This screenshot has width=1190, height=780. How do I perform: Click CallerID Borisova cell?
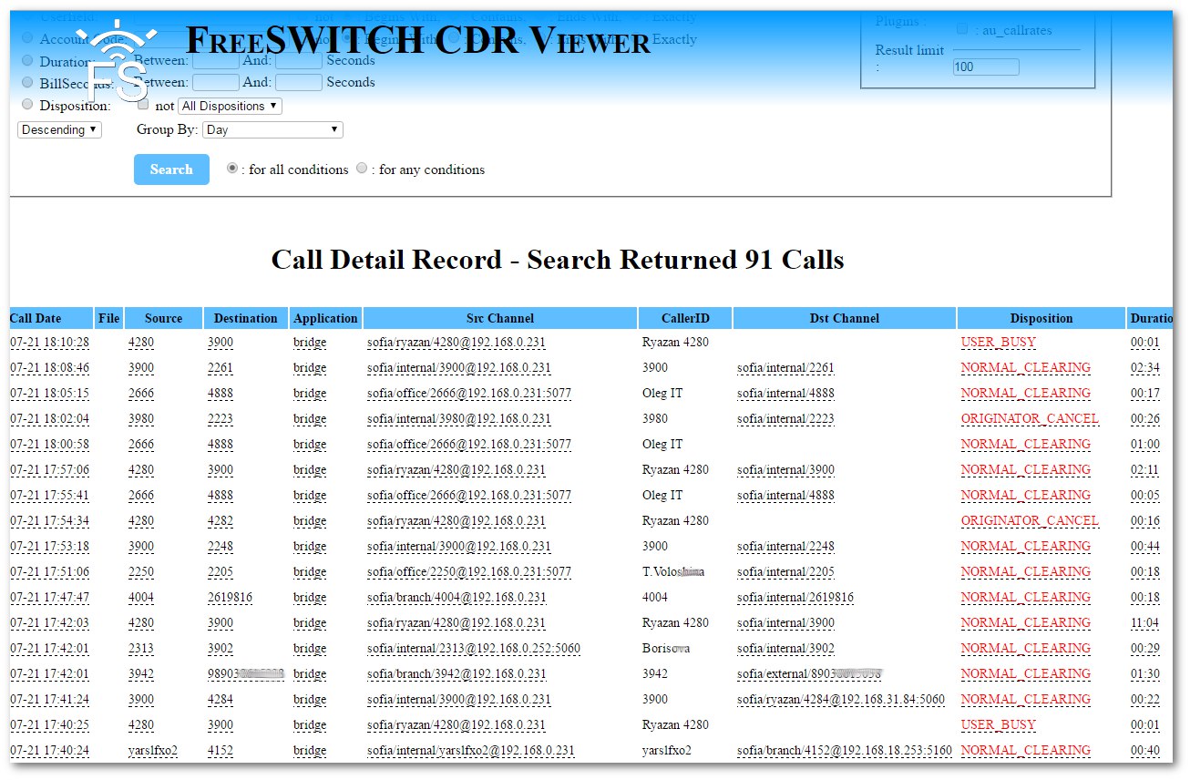[666, 649]
